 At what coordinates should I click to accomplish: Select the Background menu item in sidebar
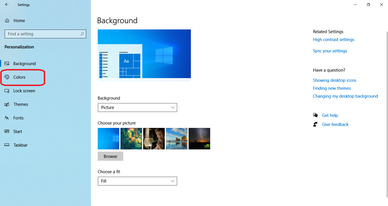(x=24, y=64)
